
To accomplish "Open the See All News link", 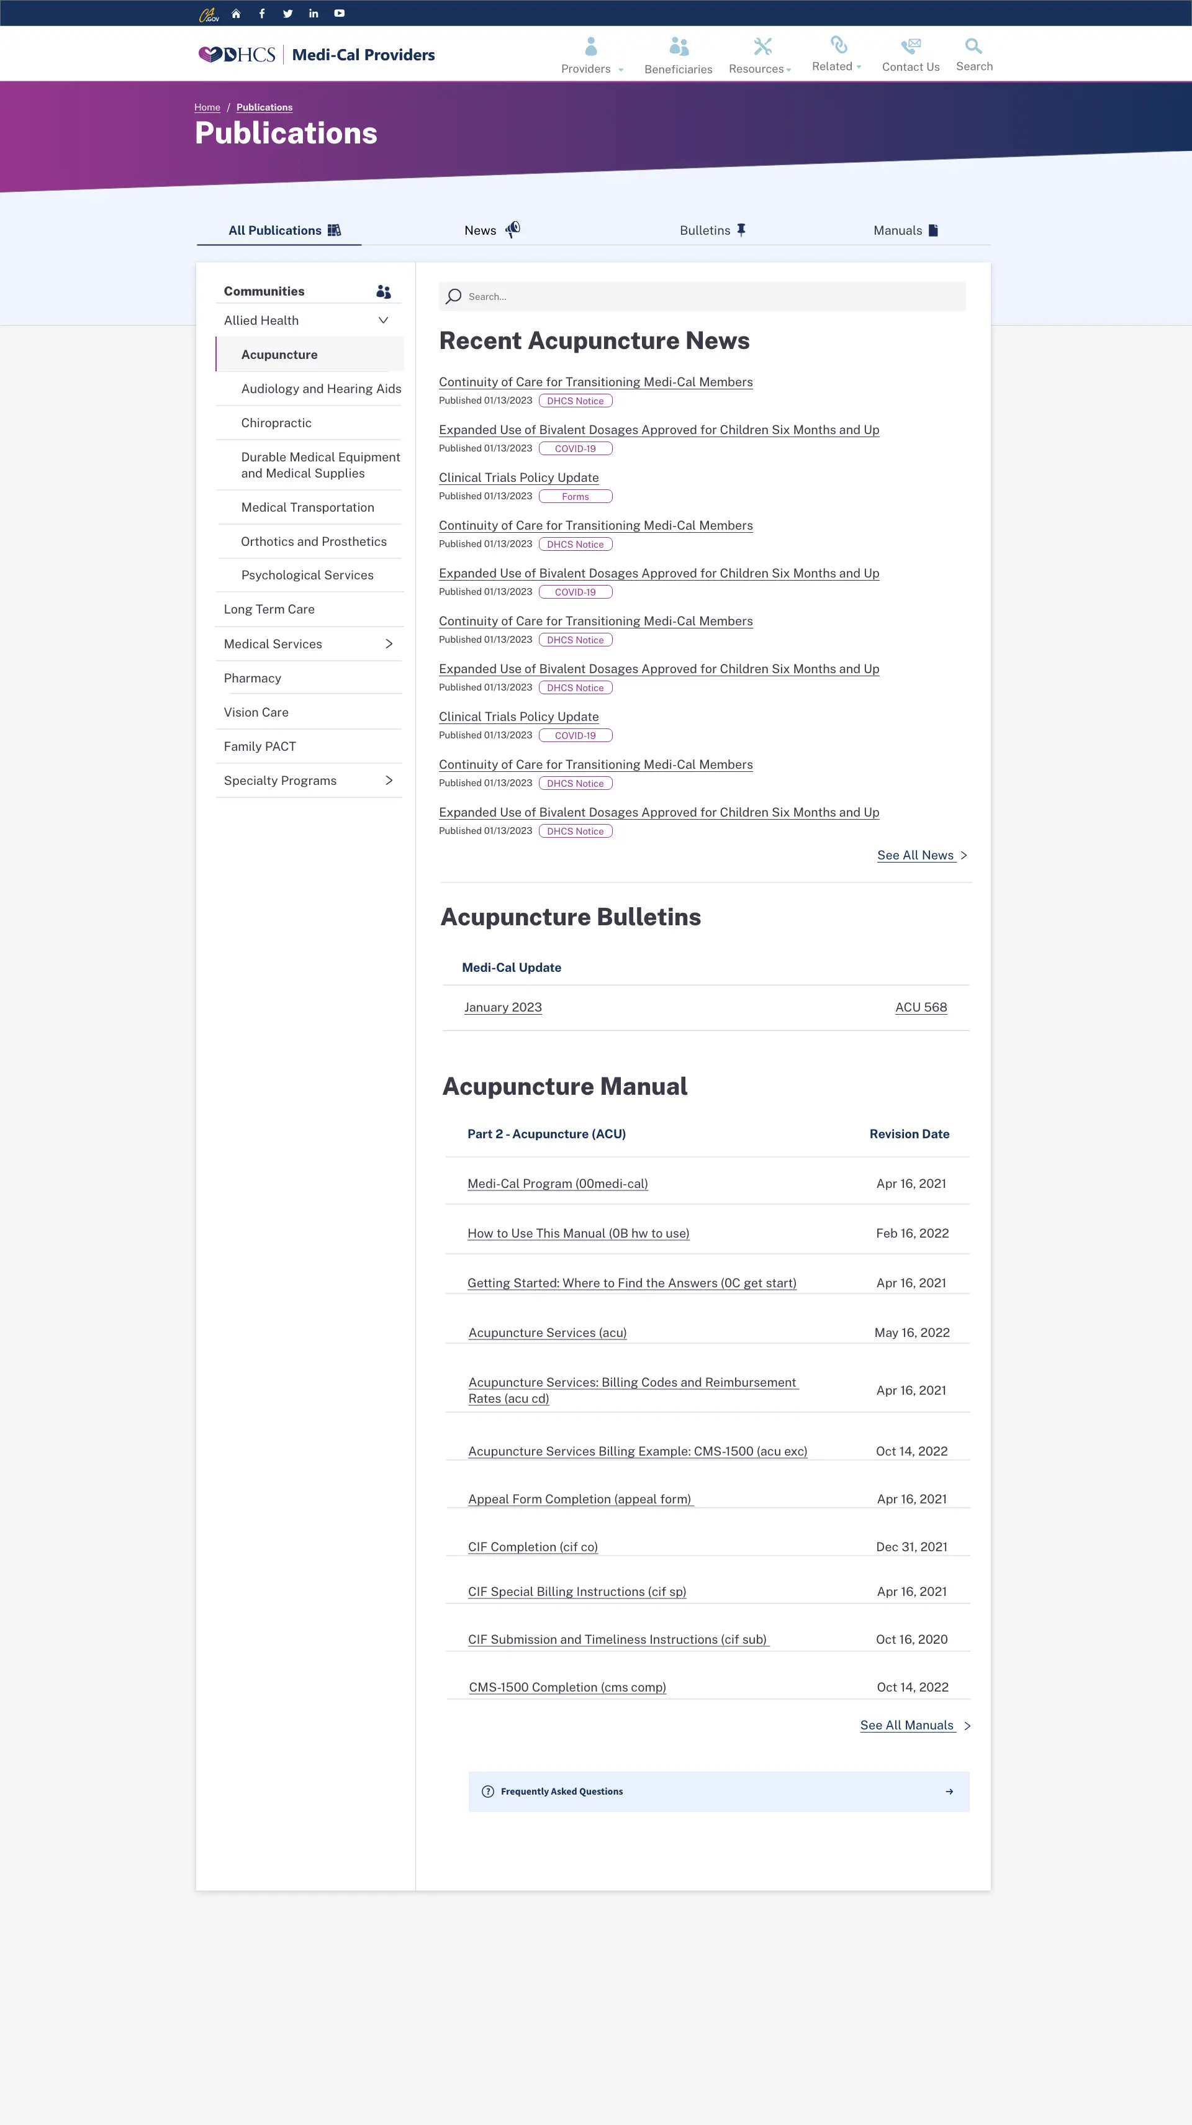I will click(916, 856).
